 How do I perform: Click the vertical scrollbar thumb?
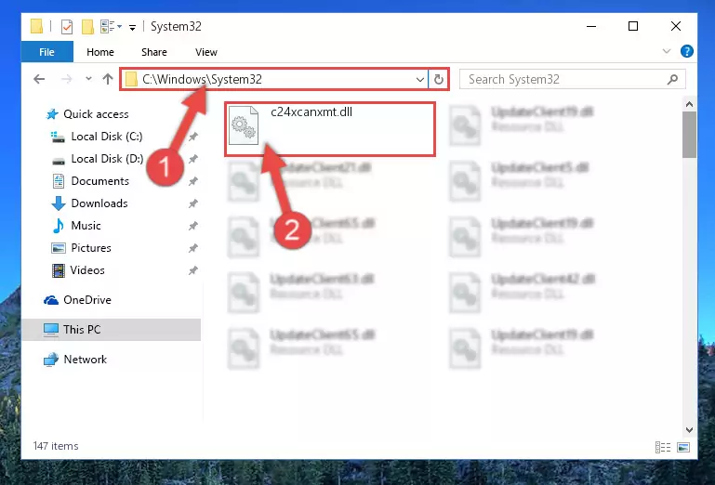(690, 135)
